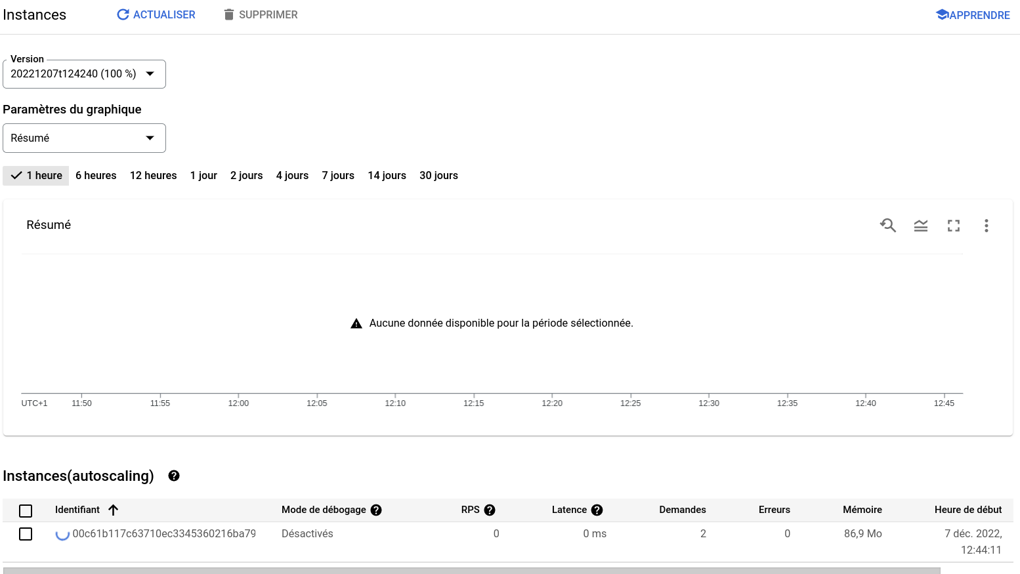Click the Demandes column header
Screen dimensions: 1020x574
(683, 510)
